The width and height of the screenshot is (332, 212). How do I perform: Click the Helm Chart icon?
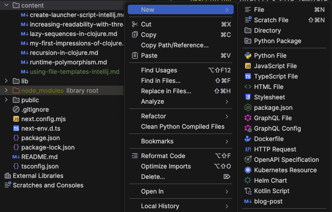pos(247,181)
